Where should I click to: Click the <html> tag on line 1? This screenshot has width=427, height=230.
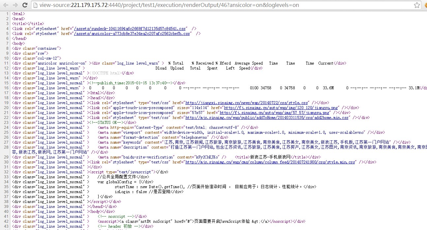point(18,14)
